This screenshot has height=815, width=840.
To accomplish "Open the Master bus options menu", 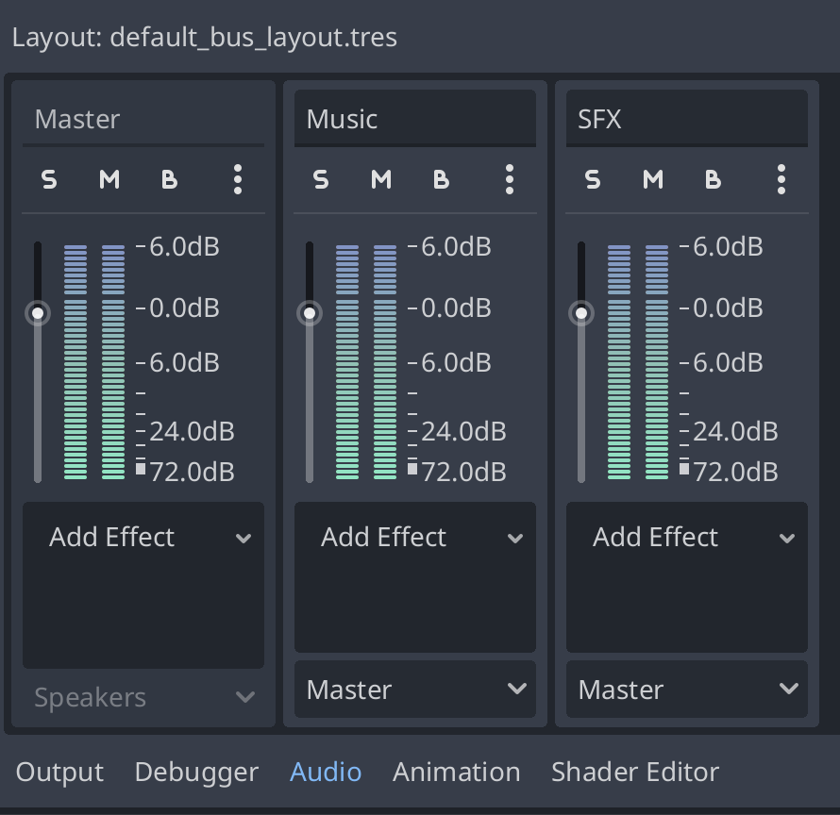I will pos(238,178).
